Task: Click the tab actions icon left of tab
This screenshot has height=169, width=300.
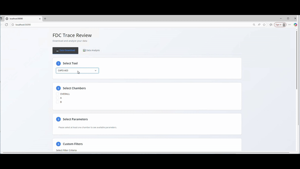Action: 1,18
